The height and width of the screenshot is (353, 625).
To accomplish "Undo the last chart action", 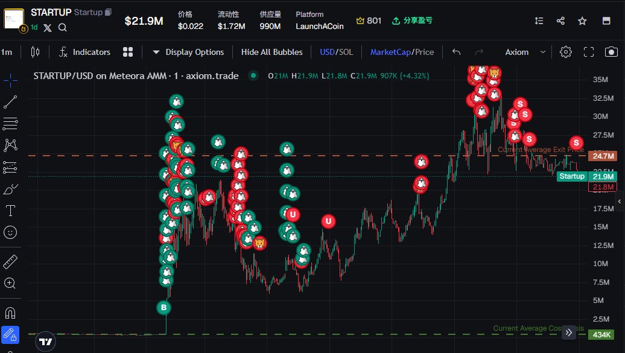I will coord(457,52).
